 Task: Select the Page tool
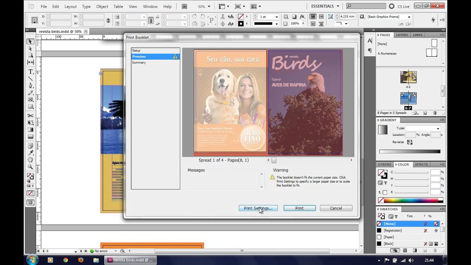coord(31,56)
